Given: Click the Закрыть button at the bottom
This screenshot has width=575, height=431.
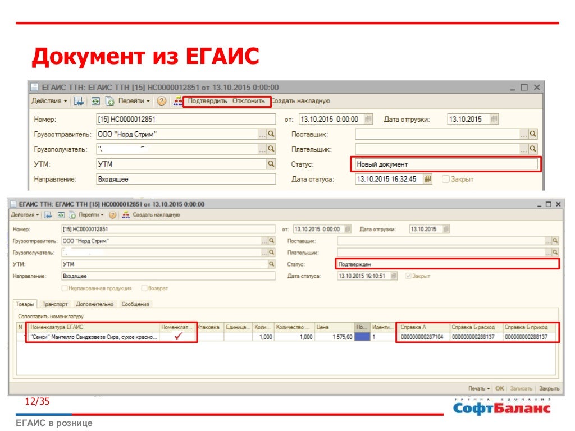Looking at the screenshot, I should click(x=549, y=388).
